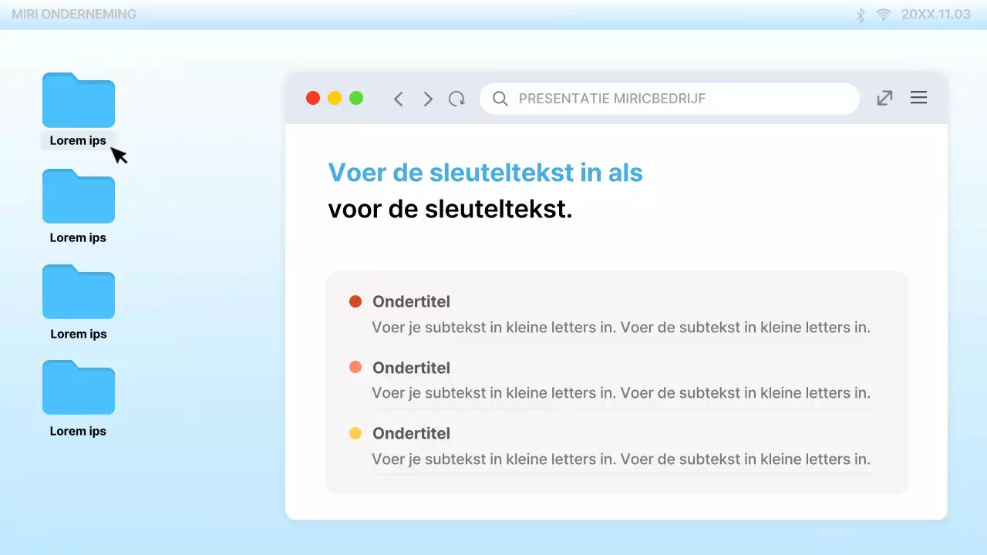This screenshot has height=555, width=987.
Task: Open the bottom Lorem ips folder icon
Action: coord(78,388)
